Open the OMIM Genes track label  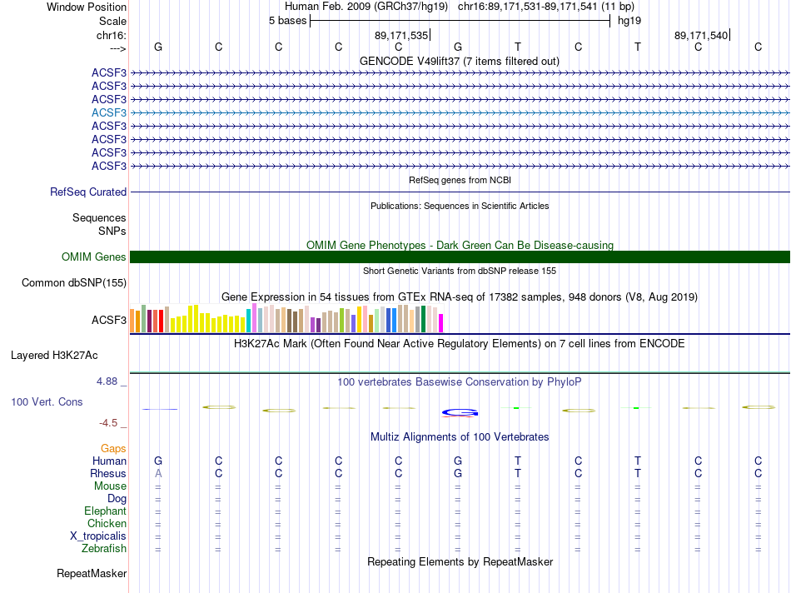(93, 257)
